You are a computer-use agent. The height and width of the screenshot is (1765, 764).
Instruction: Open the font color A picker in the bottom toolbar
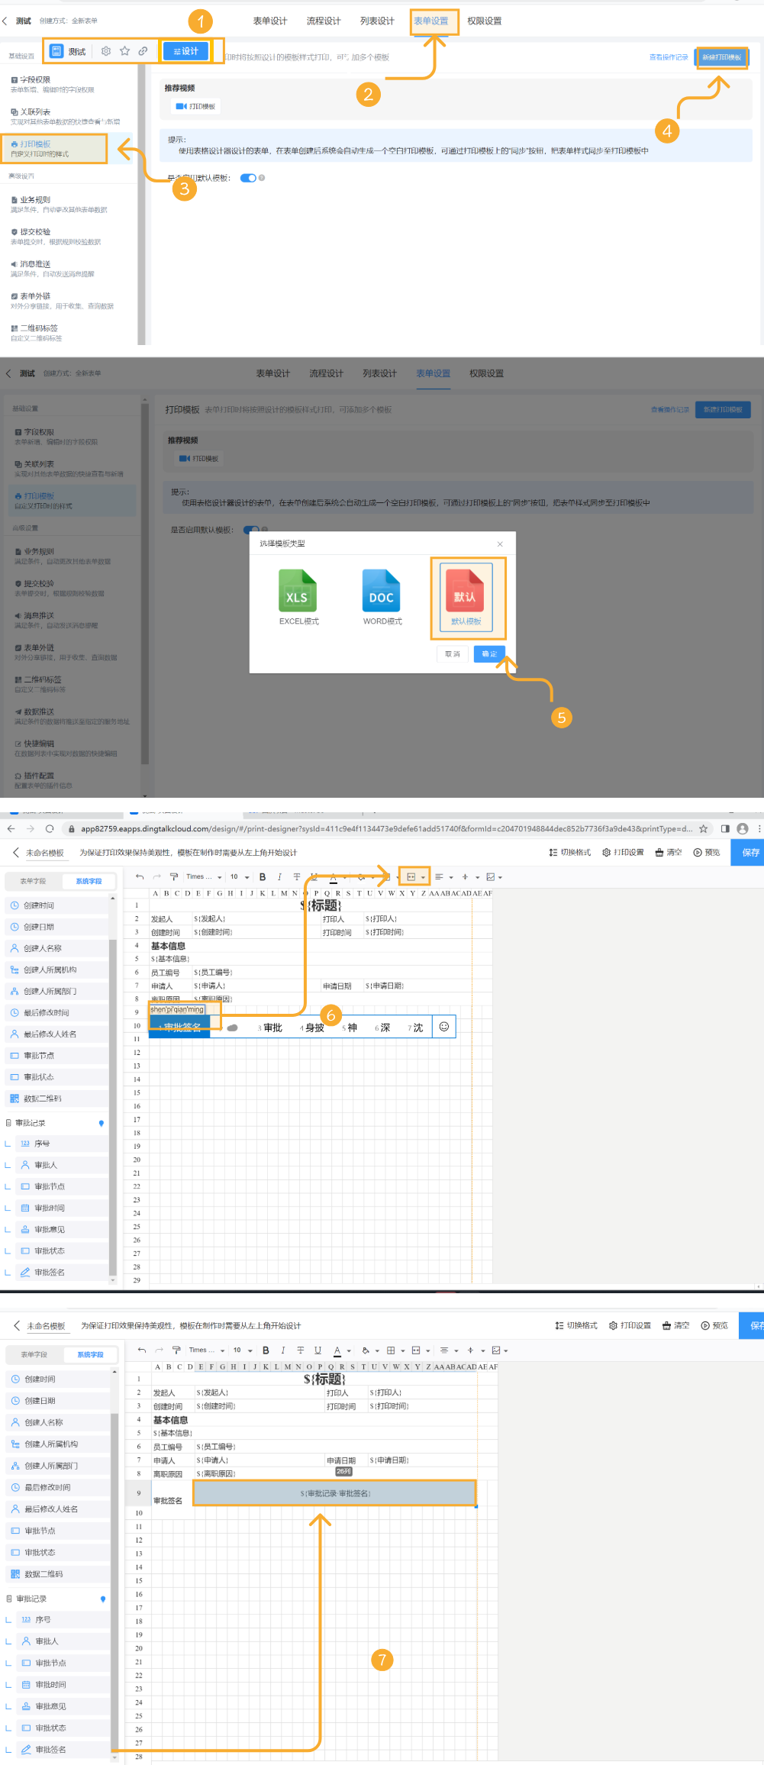[x=337, y=1350]
